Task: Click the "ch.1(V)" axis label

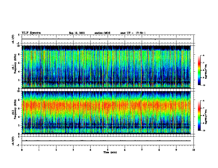Action: [x=13, y=39]
